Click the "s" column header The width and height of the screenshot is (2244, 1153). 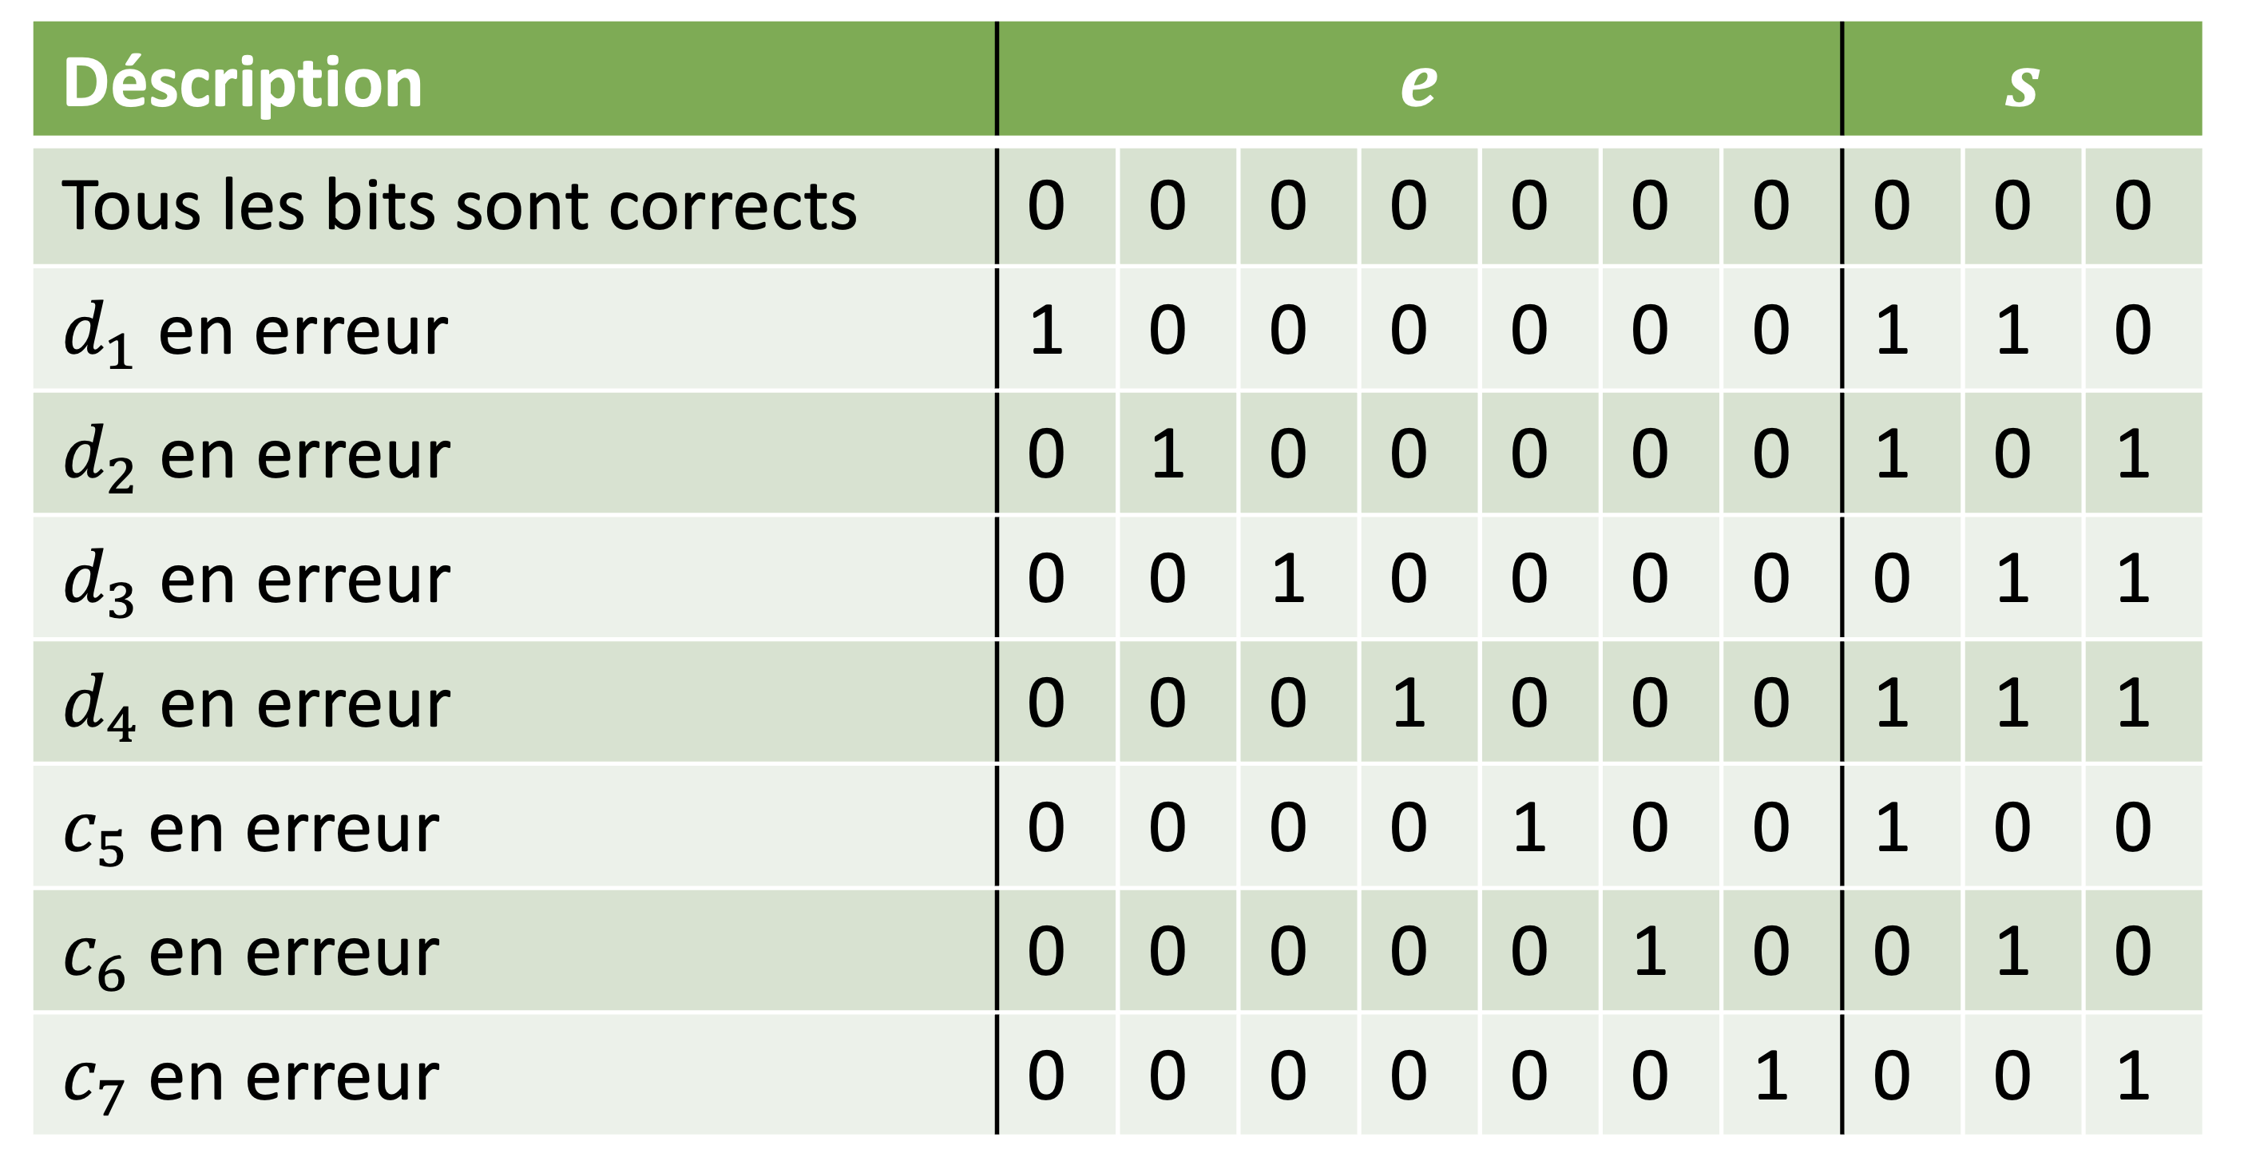(2021, 84)
